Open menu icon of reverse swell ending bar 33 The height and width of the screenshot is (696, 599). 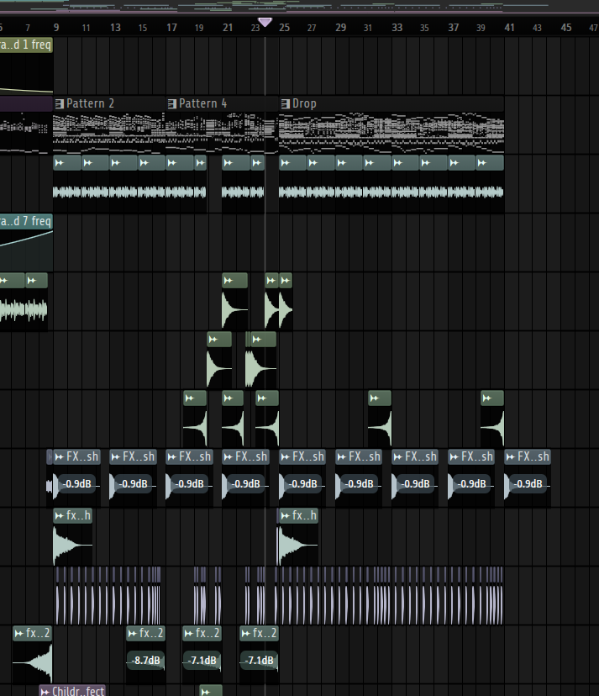coord(375,398)
